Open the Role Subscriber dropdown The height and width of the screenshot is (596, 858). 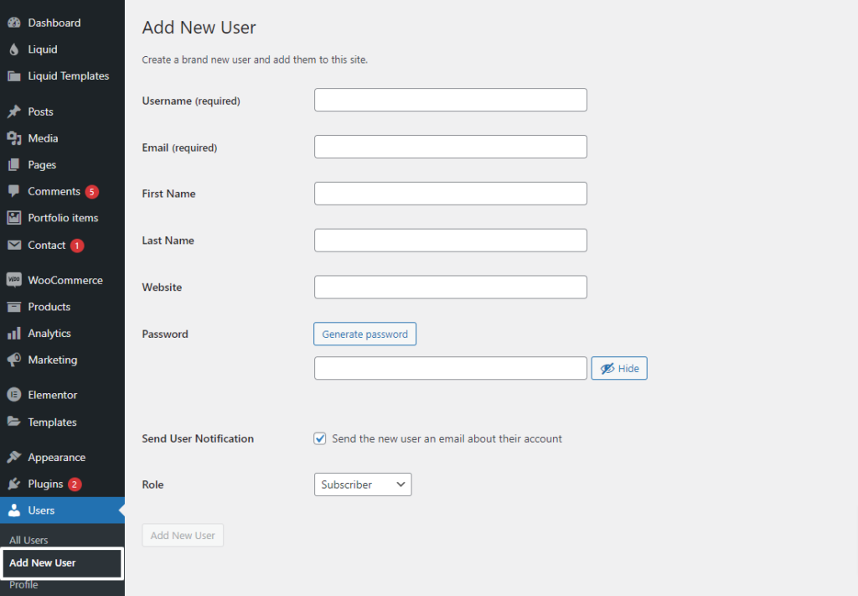click(x=363, y=485)
